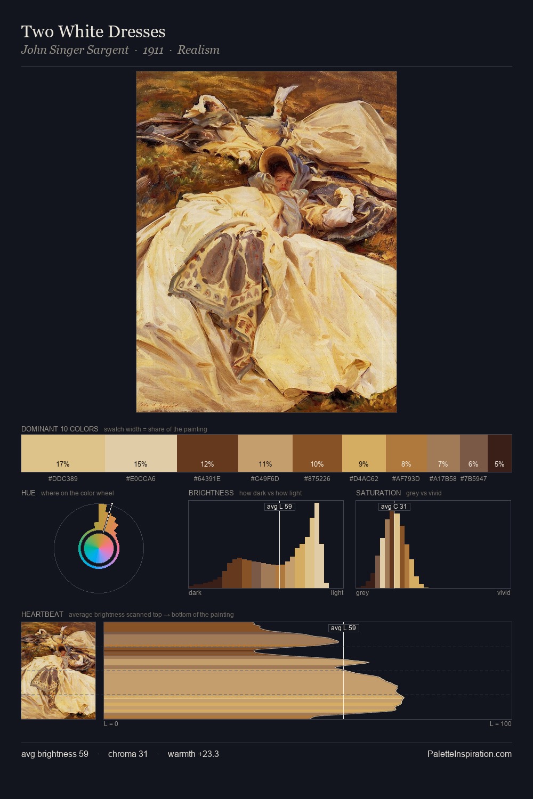Image resolution: width=533 pixels, height=799 pixels.
Task: Click the SATURATION section heading
Action: (378, 493)
